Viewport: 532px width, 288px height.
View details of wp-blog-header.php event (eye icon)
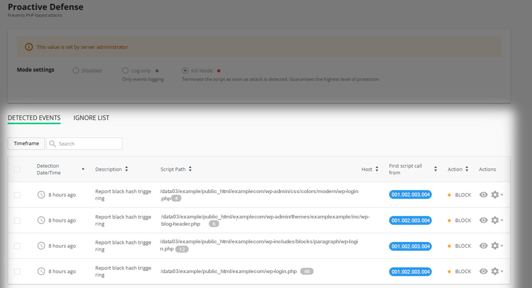click(x=483, y=220)
